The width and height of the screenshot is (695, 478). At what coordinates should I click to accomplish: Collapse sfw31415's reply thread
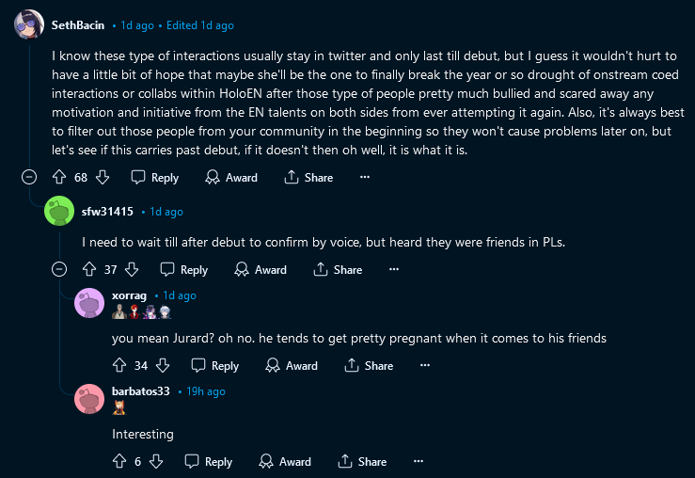pyautogui.click(x=59, y=269)
